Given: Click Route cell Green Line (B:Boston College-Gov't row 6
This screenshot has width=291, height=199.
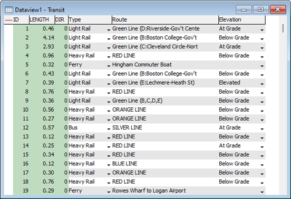Looking at the screenshot, I should point(165,74).
